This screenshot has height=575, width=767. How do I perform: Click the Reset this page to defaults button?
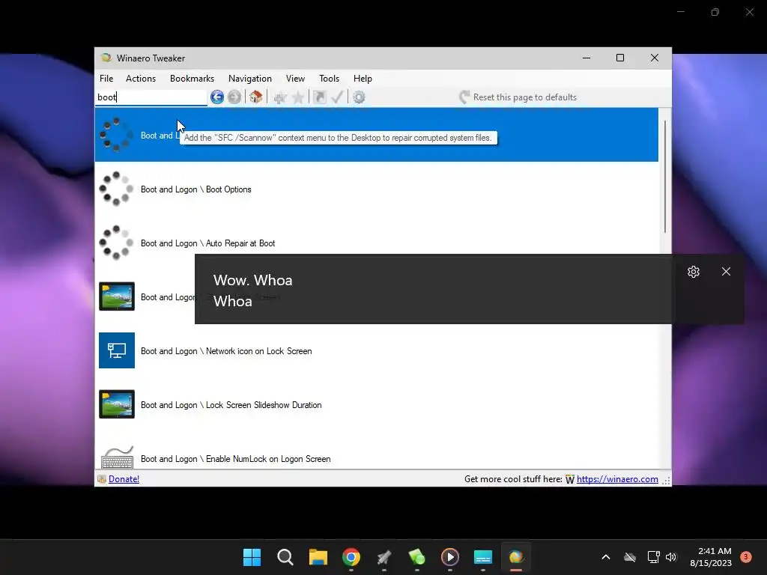tap(518, 97)
